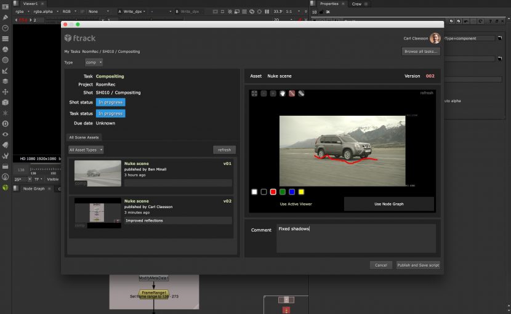Choose the red annotation color swatch

click(x=273, y=191)
